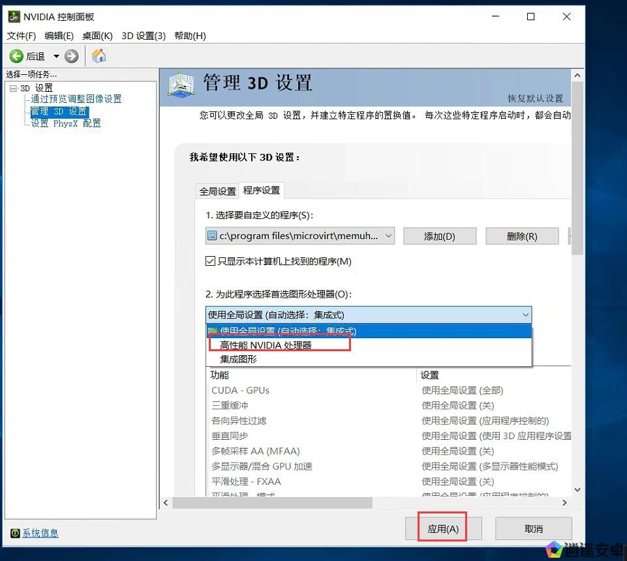Click the '应用(A)' button

tap(443, 528)
